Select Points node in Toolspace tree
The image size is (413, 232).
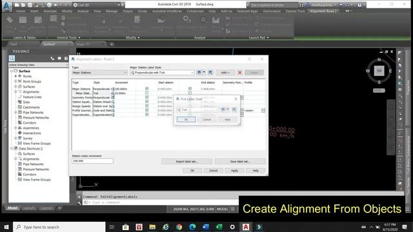(27, 76)
